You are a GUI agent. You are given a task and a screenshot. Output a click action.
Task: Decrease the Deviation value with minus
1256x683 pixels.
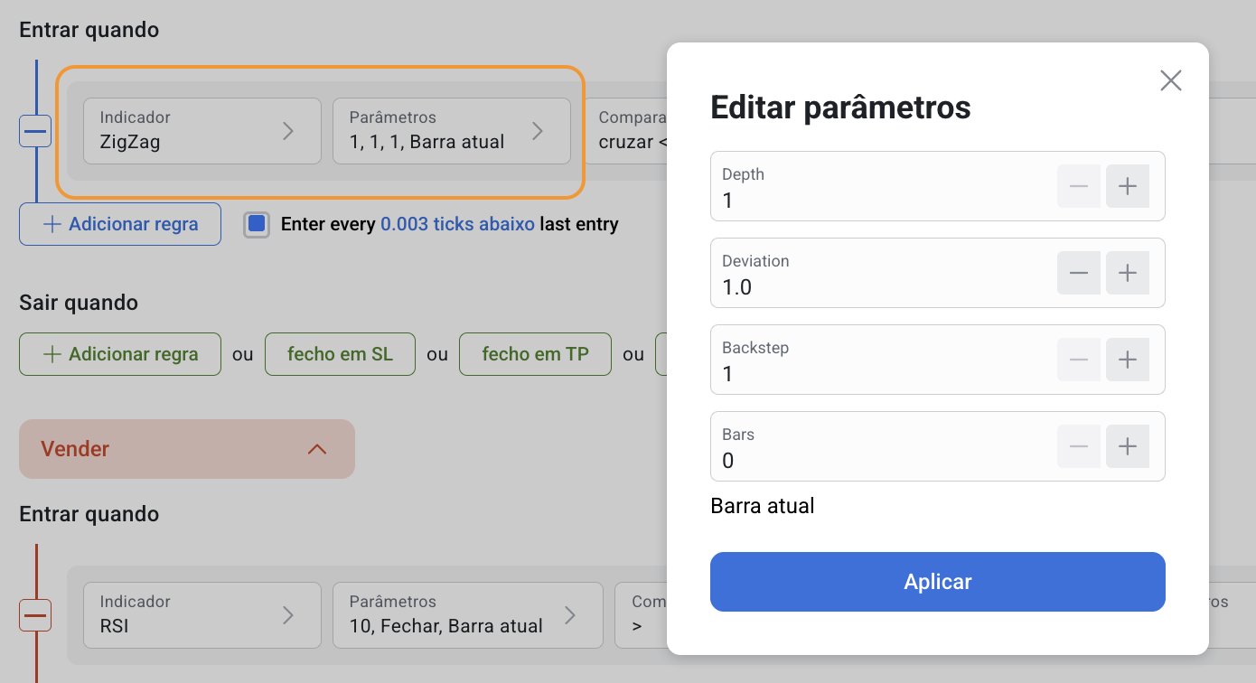point(1079,273)
